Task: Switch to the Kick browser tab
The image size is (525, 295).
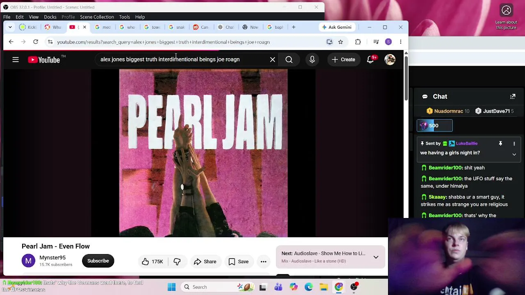Action: pyautogui.click(x=27, y=27)
